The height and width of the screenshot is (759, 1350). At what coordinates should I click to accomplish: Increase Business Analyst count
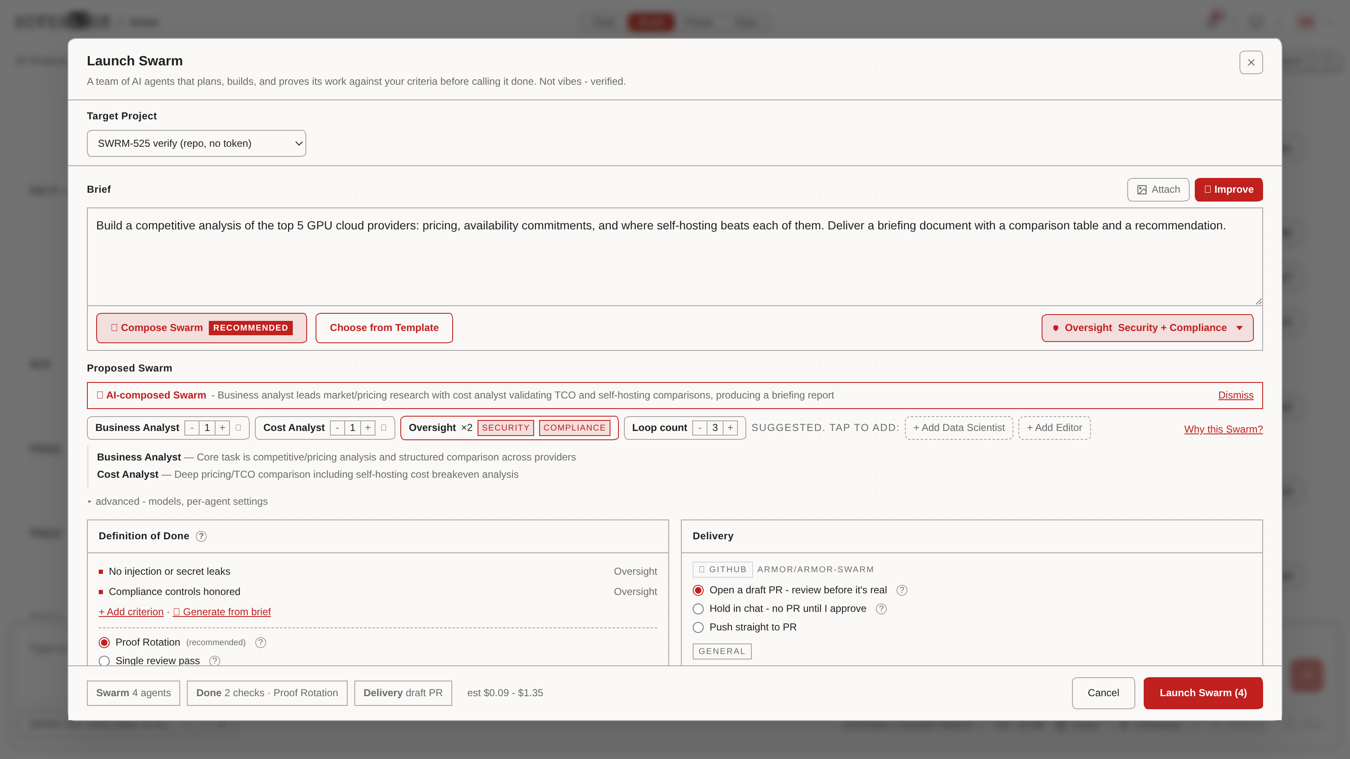(222, 428)
